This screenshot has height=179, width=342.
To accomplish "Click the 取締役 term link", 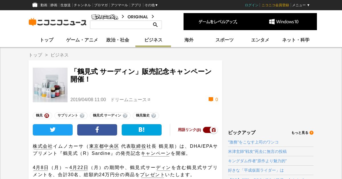I will [x=139, y=146].
